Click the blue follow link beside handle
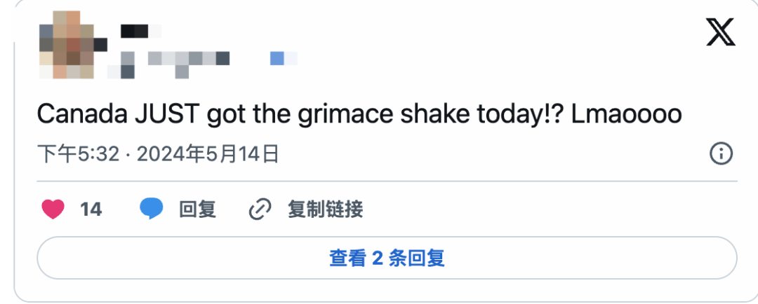Viewport: 758px width, 304px height. coord(282,58)
